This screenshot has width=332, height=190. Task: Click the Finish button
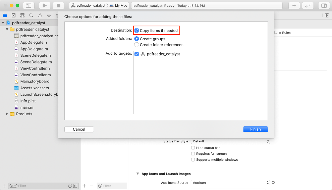255,129
